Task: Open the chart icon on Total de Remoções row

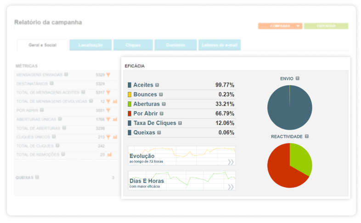Action: tap(109, 154)
